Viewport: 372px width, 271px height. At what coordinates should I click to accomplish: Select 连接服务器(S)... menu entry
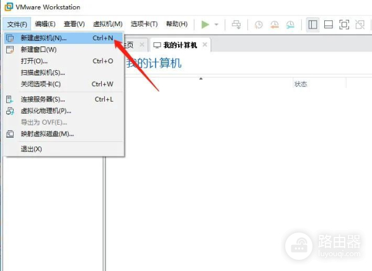63,99
